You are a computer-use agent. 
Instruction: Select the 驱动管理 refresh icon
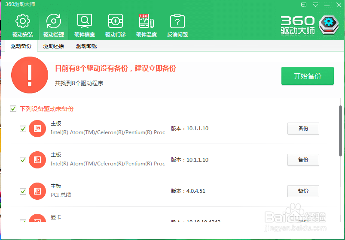tap(54, 21)
